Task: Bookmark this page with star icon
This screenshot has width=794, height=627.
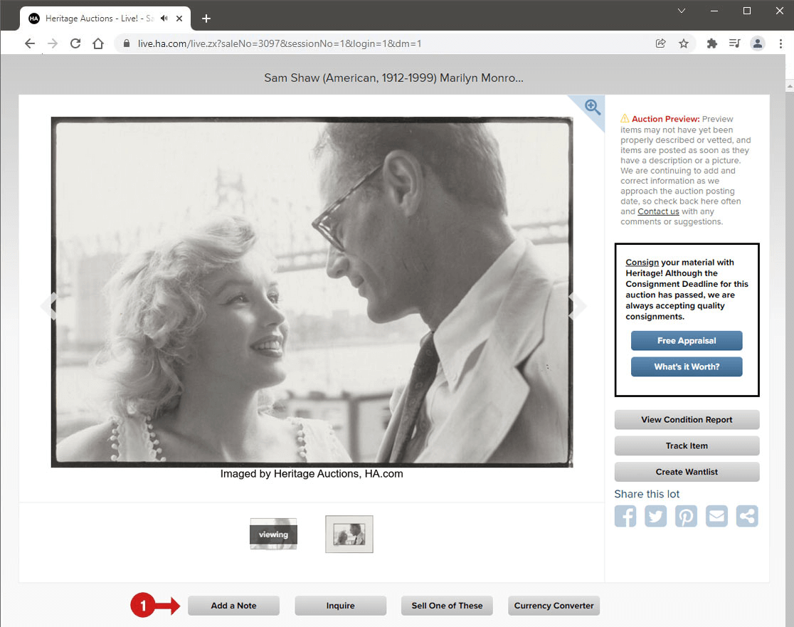Action: [684, 43]
